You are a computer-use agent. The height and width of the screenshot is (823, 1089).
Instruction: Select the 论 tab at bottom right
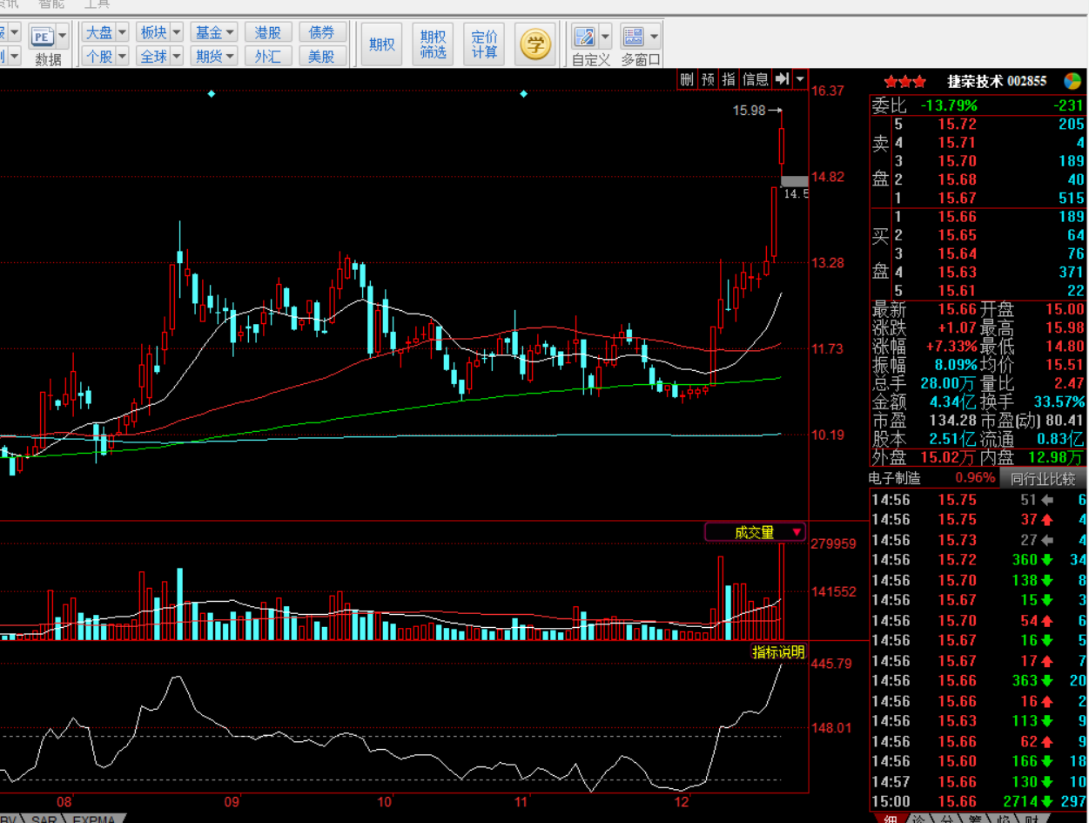point(918,819)
